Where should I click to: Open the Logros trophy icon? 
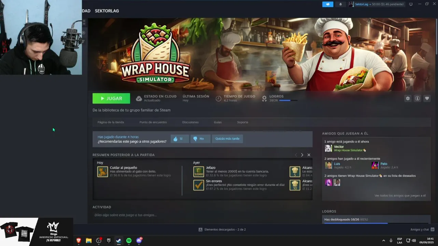tap(264, 98)
